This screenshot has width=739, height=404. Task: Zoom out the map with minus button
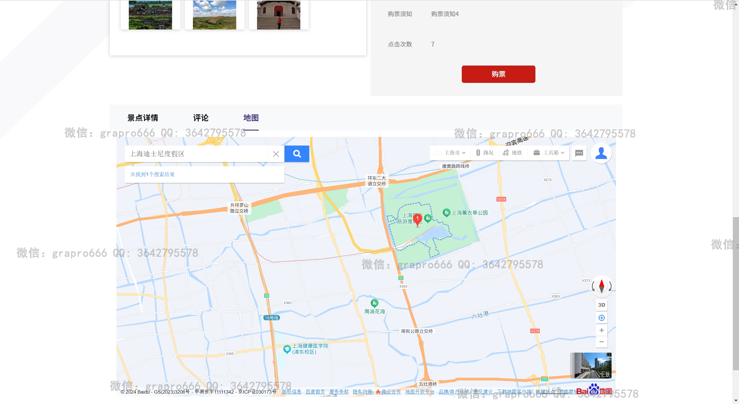point(602,342)
